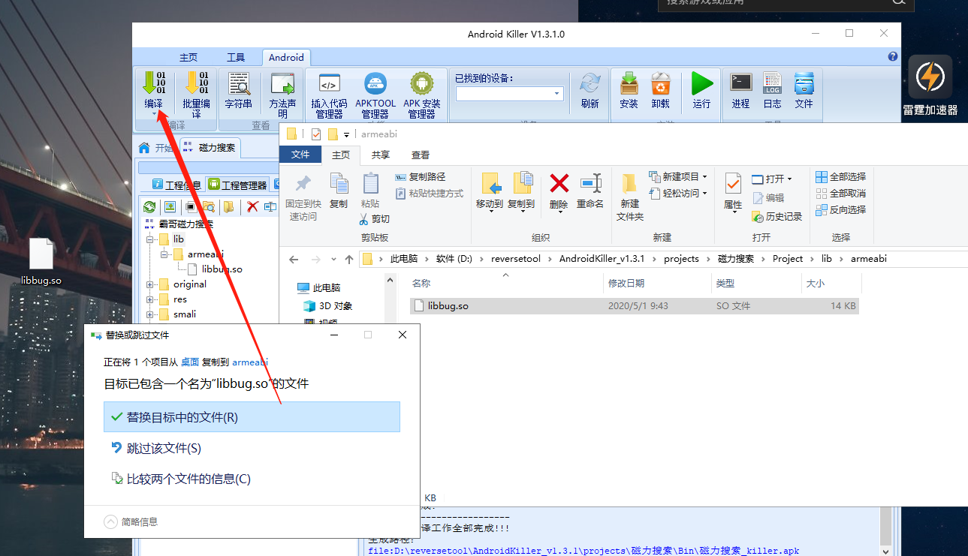
Task: Click the armeabi link in the replace dialog
Action: 250,362
